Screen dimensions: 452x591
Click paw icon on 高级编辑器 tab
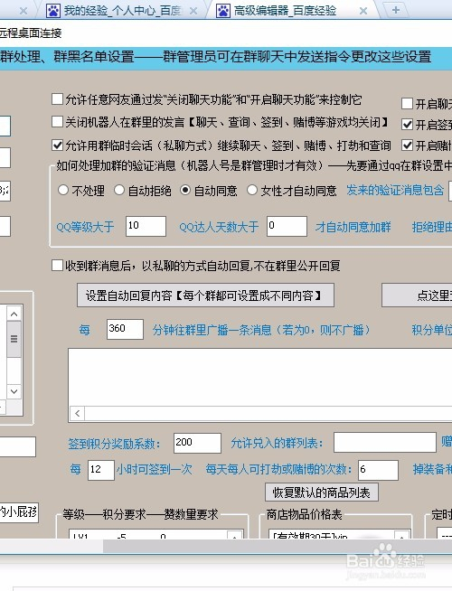click(x=223, y=11)
